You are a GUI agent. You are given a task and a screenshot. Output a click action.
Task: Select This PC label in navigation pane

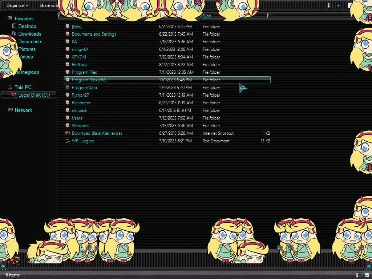click(x=23, y=87)
